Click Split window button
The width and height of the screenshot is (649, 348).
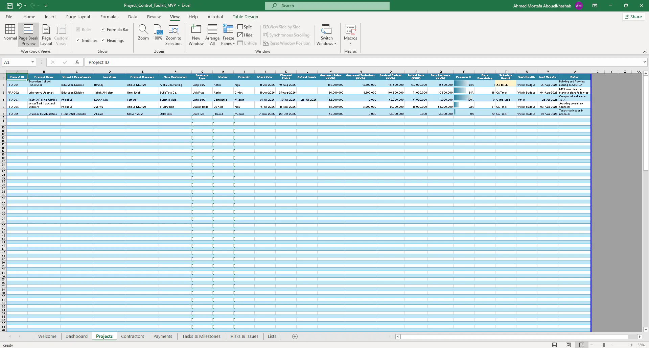[x=245, y=27]
